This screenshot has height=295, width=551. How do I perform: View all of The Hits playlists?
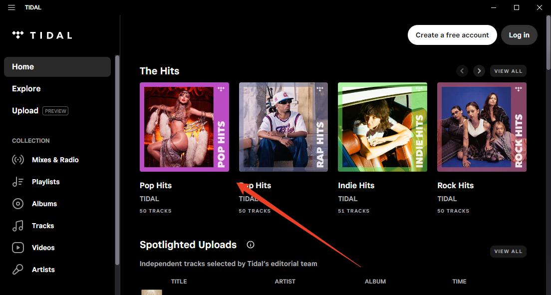508,71
